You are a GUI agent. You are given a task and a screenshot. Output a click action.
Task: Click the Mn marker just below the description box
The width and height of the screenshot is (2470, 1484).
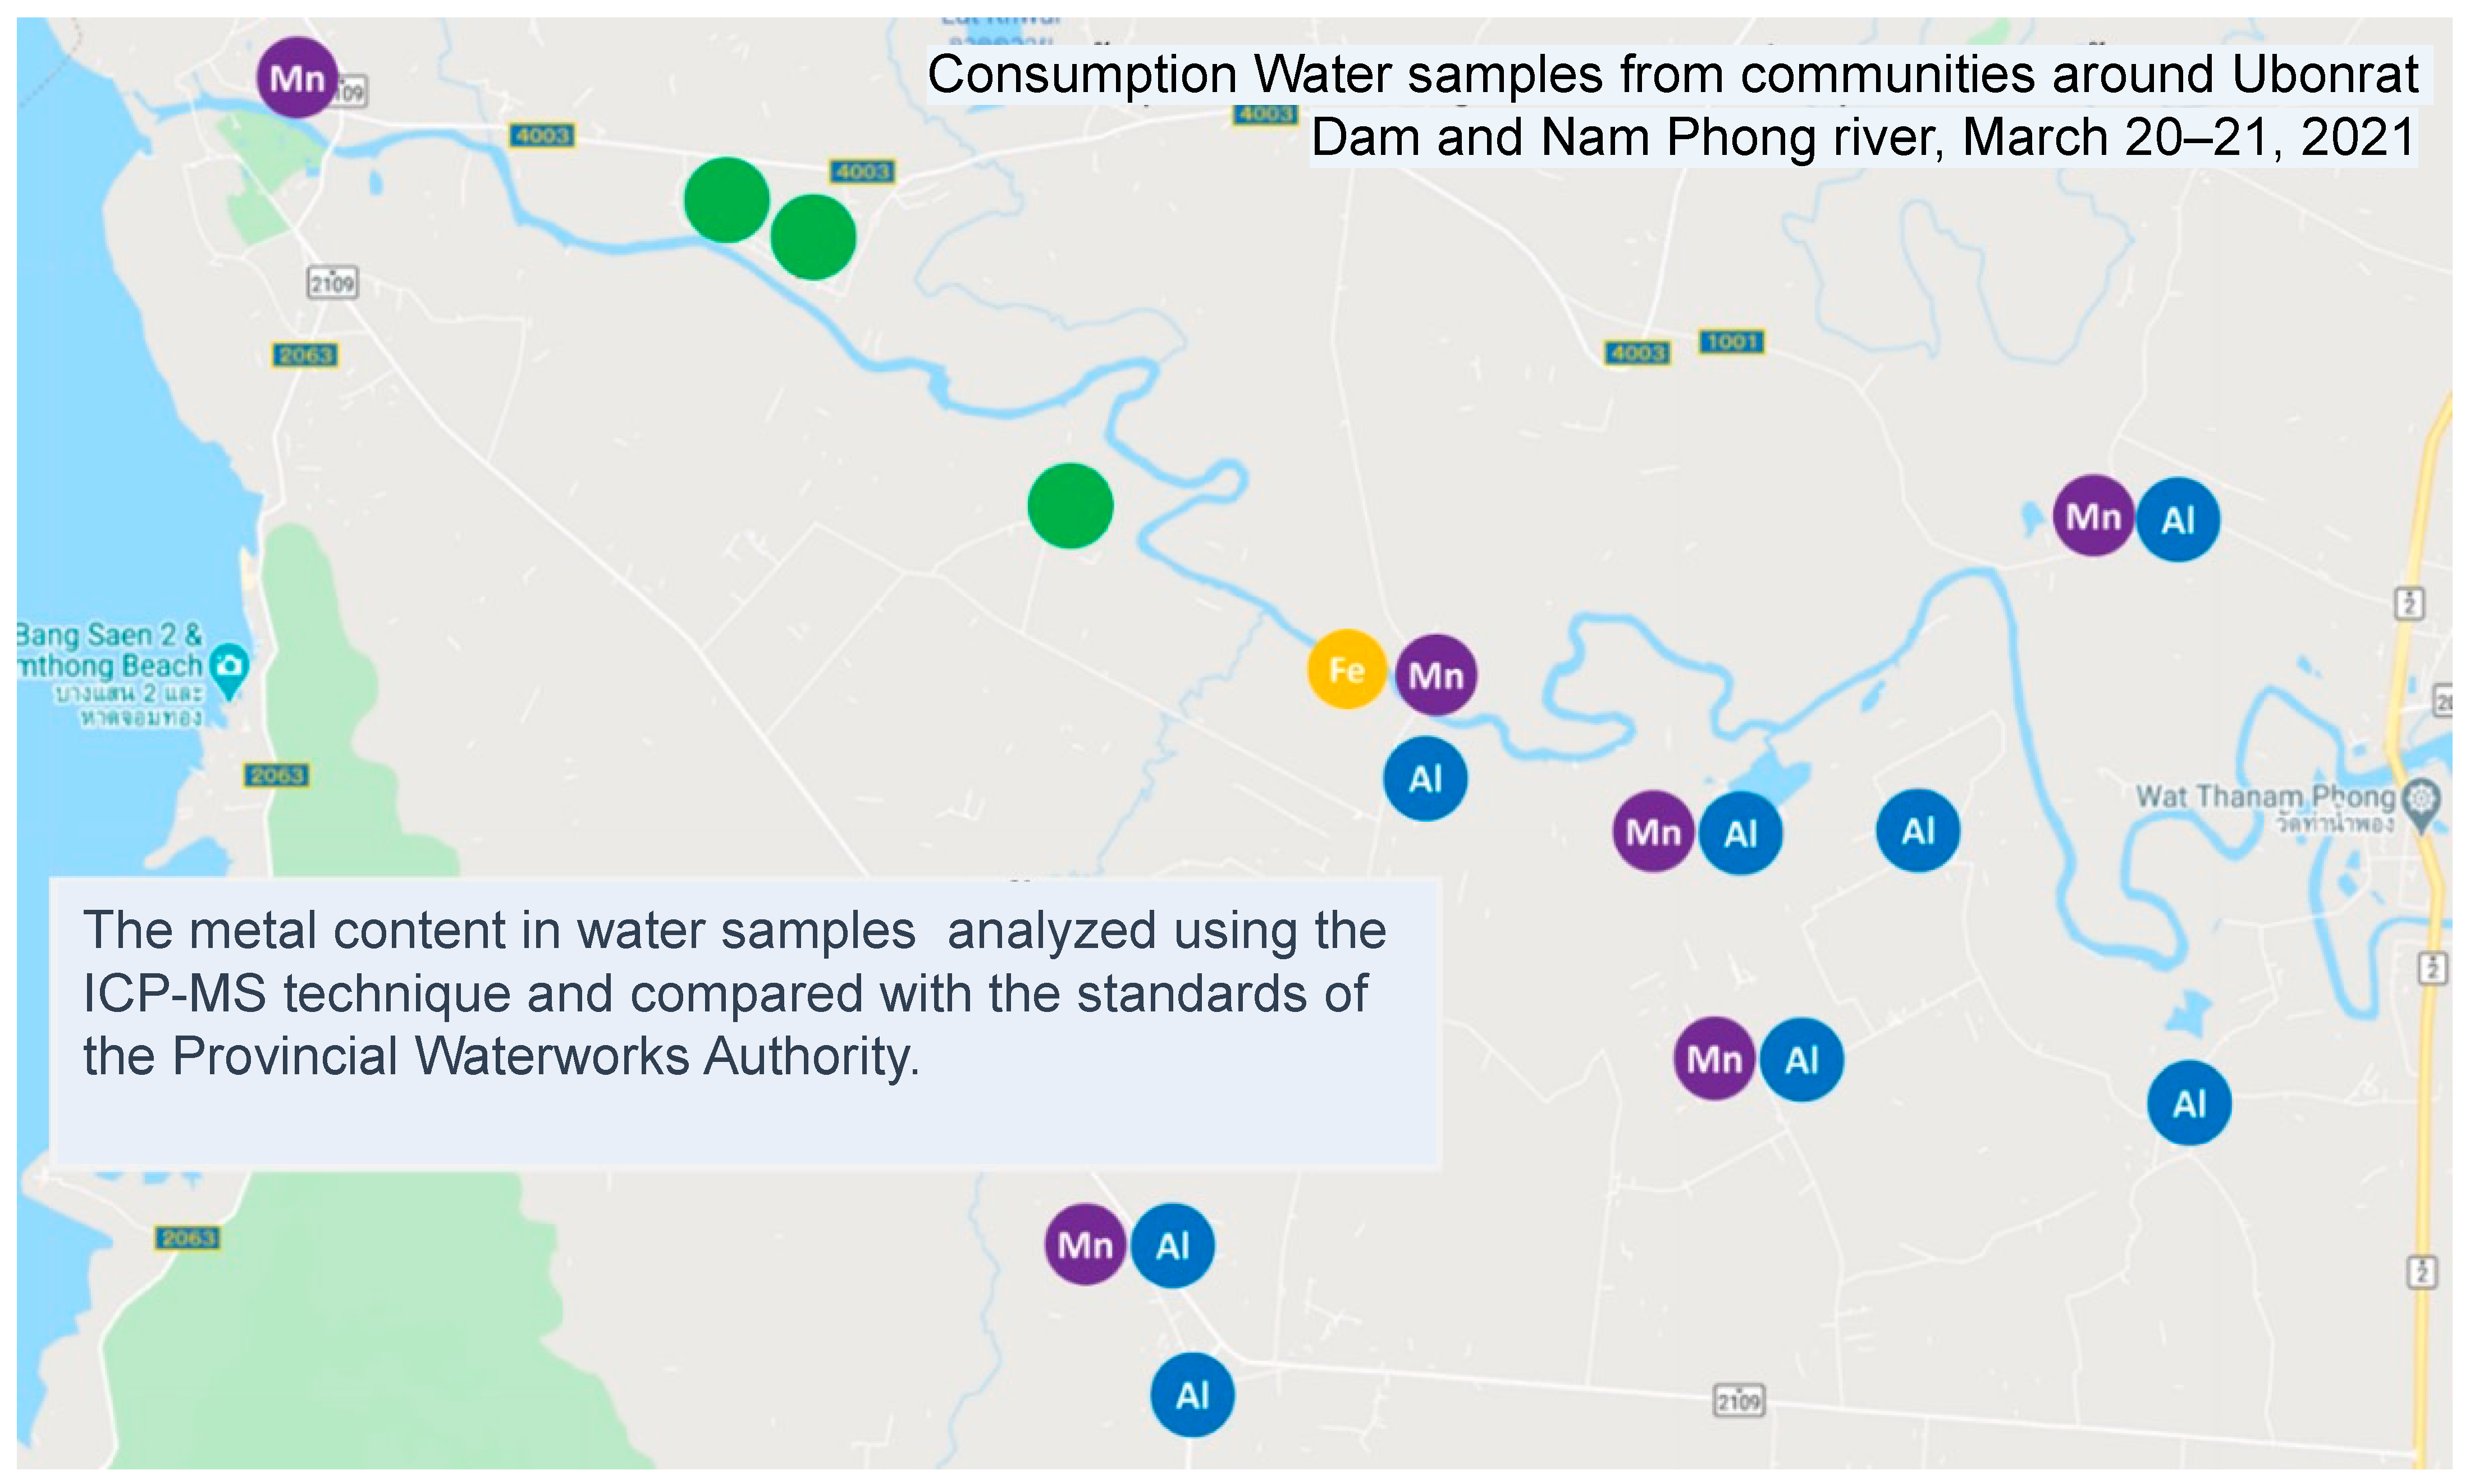coord(1085,1245)
